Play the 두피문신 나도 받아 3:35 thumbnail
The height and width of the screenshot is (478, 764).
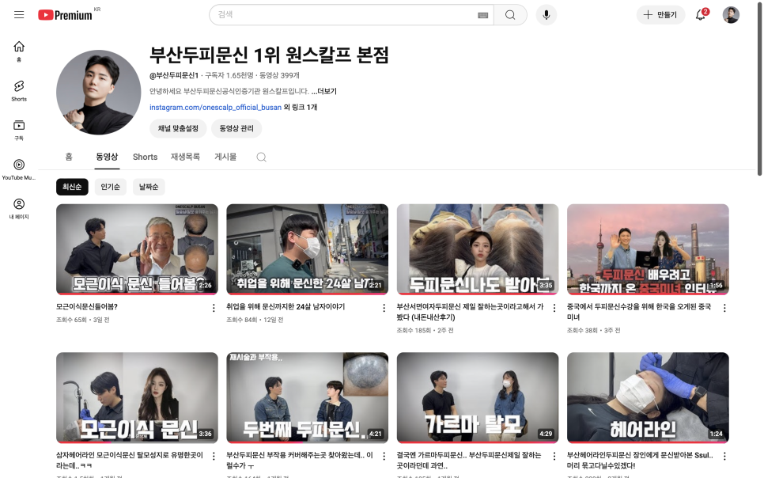point(478,249)
